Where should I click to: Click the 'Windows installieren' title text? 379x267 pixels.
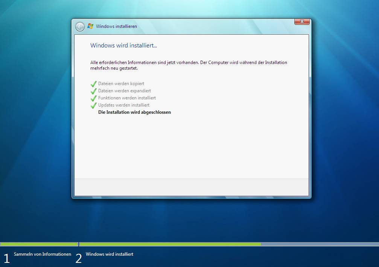(116, 26)
